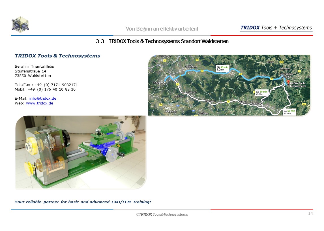Click the TRIDOX Tools + Technosystems header text
The height and width of the screenshot is (231, 324).
click(x=276, y=28)
